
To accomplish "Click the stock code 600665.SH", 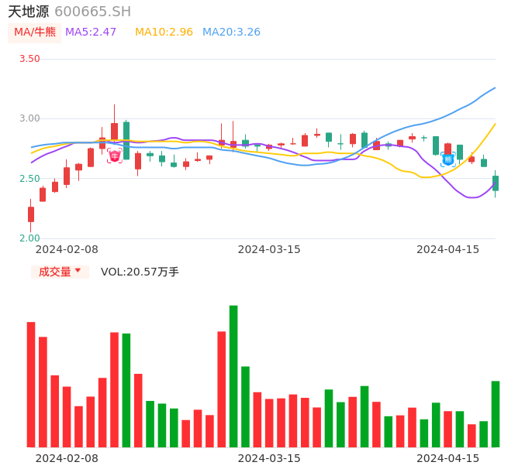I will pos(92,12).
